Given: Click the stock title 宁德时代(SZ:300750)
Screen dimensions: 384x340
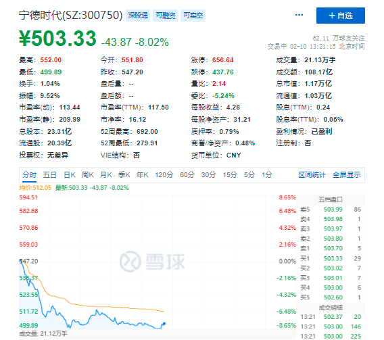Looking at the screenshot, I should click(70, 15).
